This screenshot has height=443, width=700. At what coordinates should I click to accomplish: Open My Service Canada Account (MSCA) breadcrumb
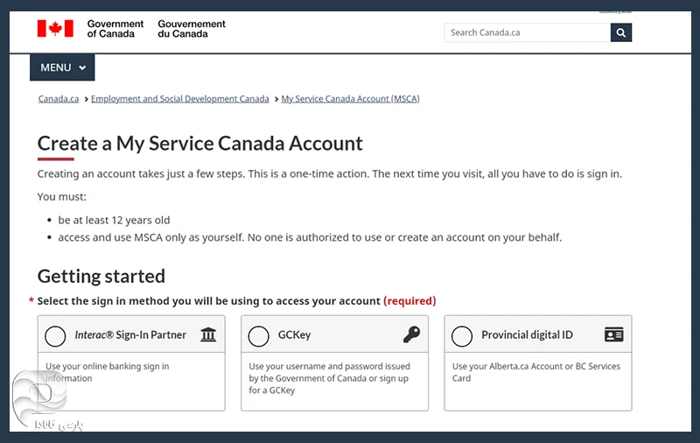(x=350, y=99)
